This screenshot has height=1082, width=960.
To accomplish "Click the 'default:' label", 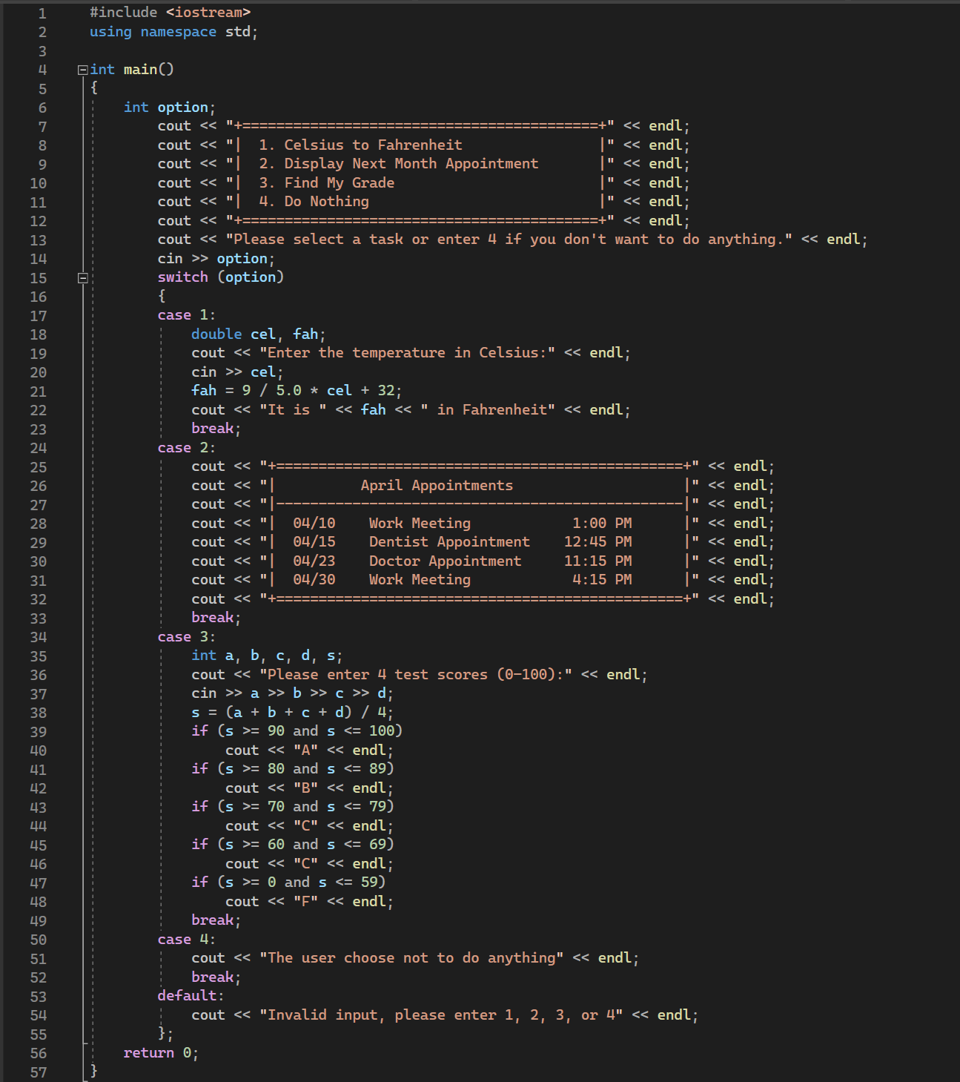I will [191, 996].
